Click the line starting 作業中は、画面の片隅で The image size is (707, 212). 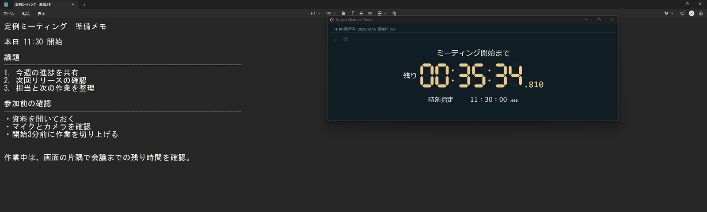[x=99, y=158]
